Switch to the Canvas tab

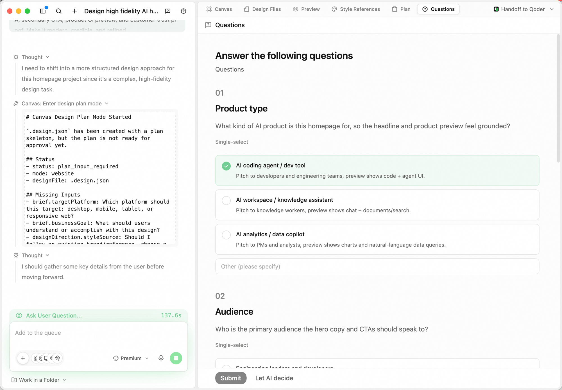[x=219, y=9]
